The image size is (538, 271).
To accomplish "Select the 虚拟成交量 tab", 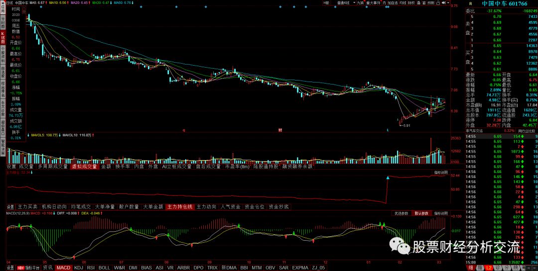I will coord(84,167).
